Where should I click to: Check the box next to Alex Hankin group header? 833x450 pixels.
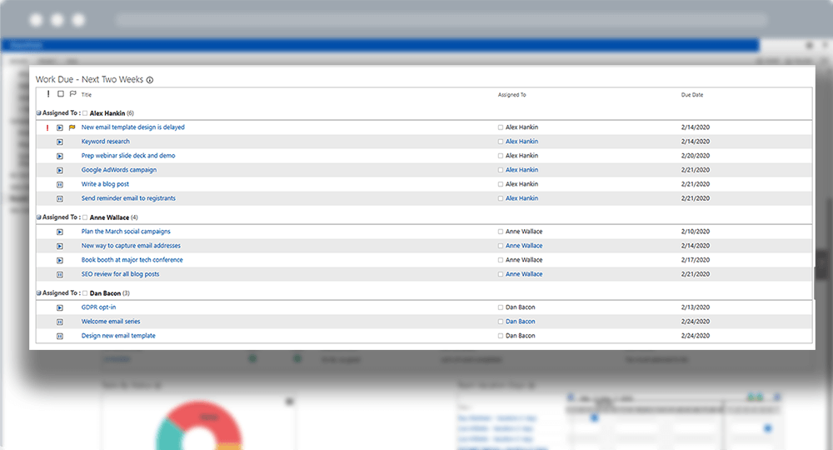click(85, 113)
